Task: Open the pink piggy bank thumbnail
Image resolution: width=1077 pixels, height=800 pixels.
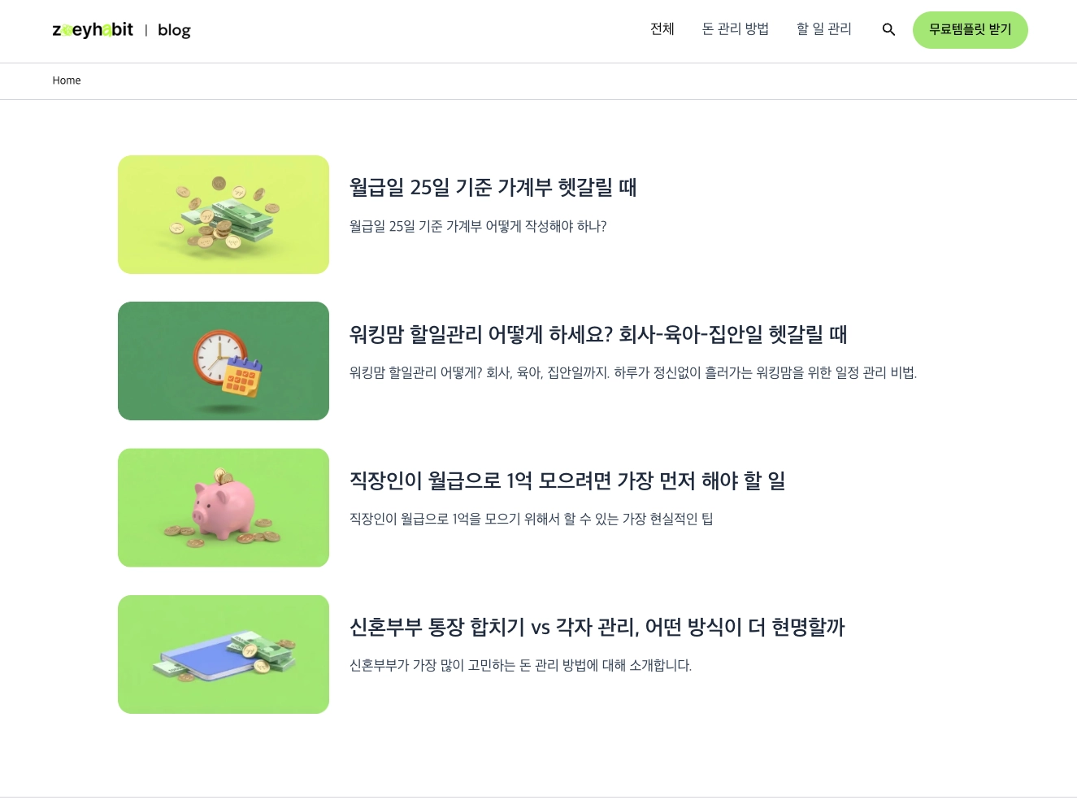Action: 224,507
